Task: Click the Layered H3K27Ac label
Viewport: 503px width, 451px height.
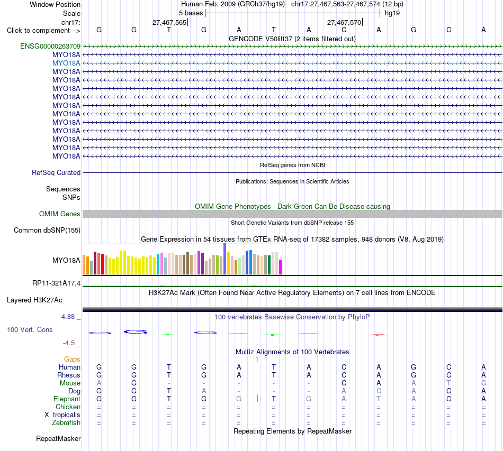Action: tap(34, 300)
